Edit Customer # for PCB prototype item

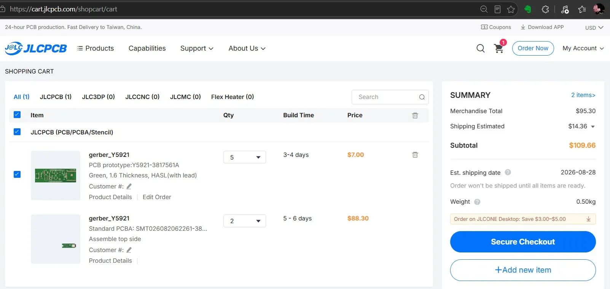coord(129,187)
